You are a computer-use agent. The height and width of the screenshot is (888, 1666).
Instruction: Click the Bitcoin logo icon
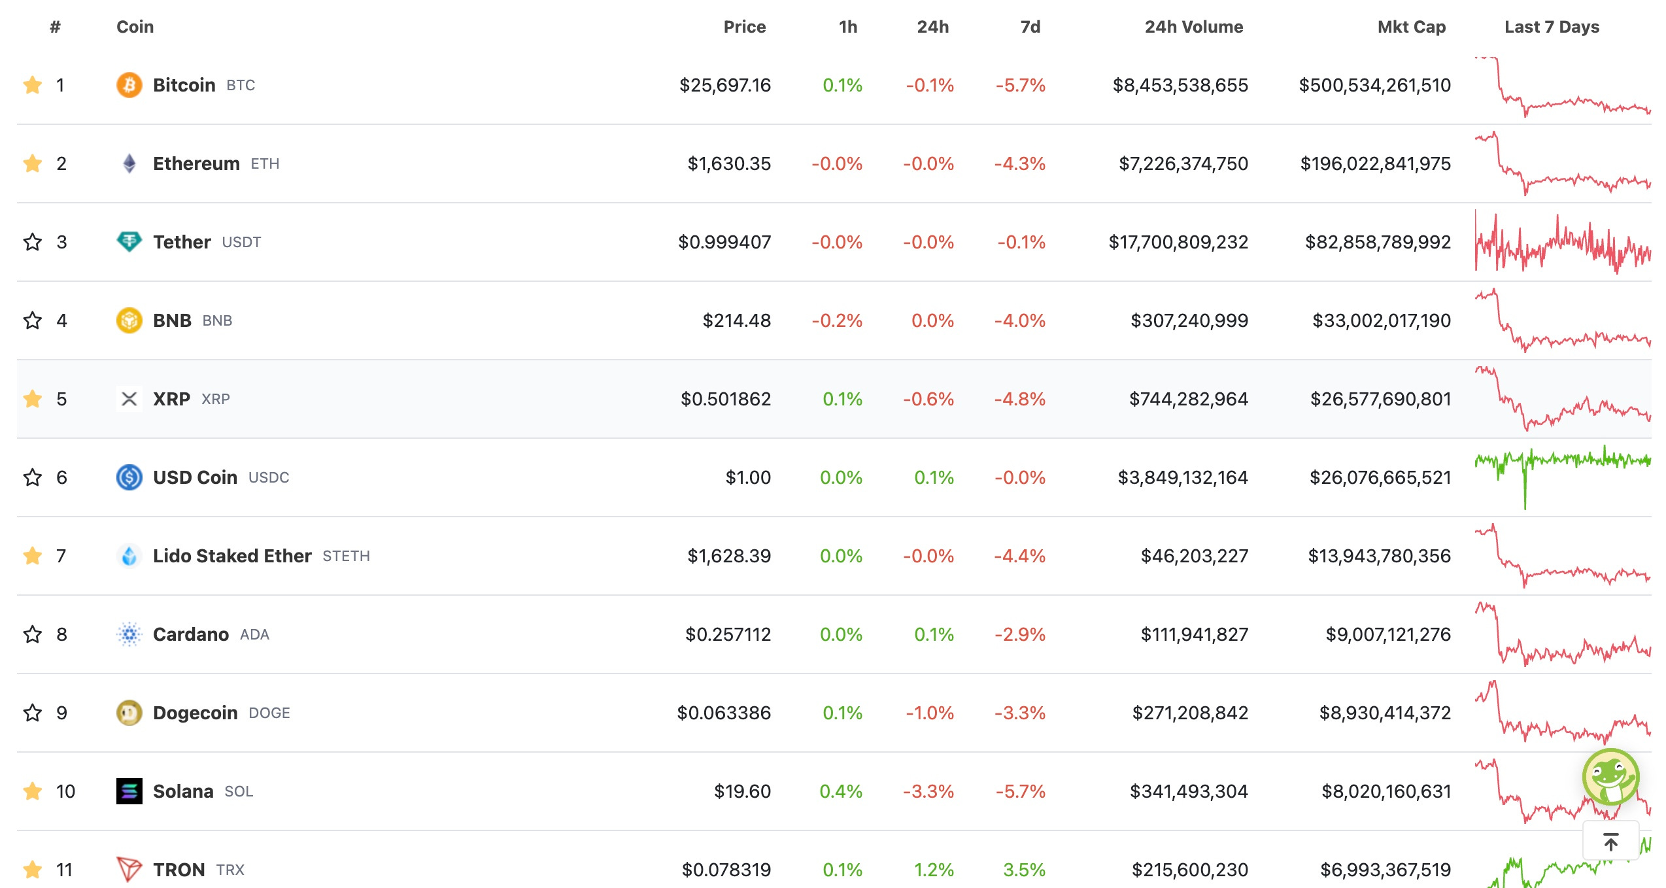[129, 85]
